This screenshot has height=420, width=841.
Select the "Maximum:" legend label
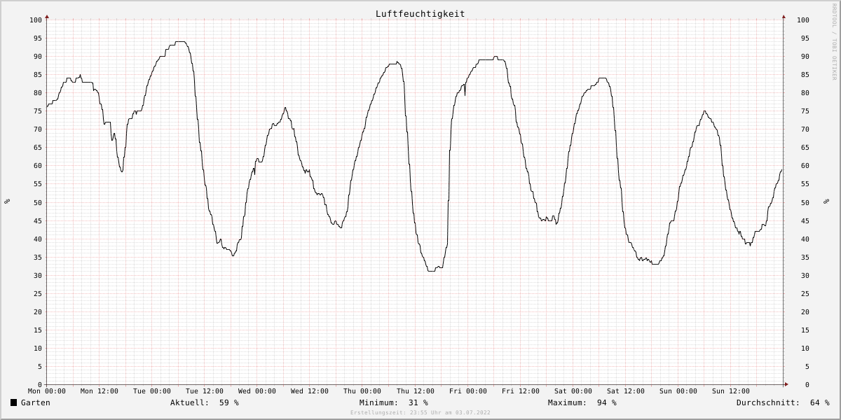pos(568,402)
